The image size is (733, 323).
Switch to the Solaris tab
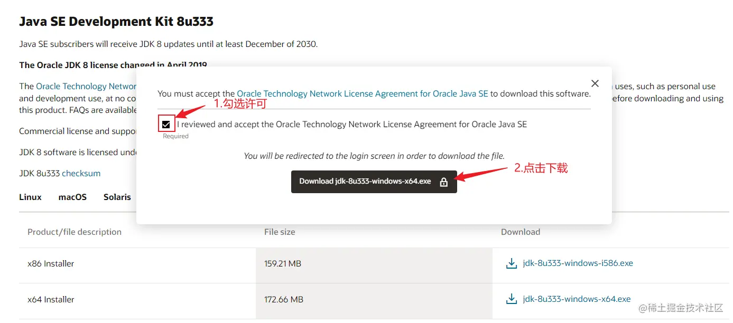point(117,197)
